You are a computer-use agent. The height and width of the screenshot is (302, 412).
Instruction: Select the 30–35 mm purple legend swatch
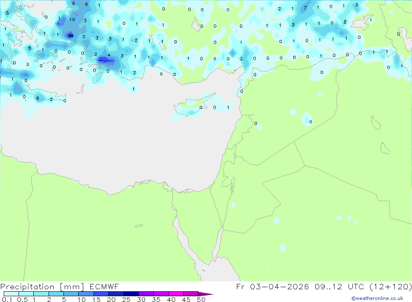[146, 294]
